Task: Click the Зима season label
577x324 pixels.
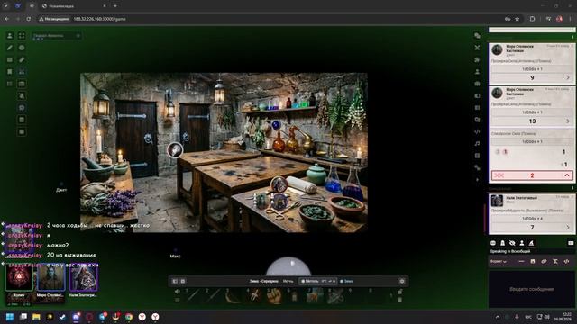Action: pyautogui.click(x=346, y=281)
